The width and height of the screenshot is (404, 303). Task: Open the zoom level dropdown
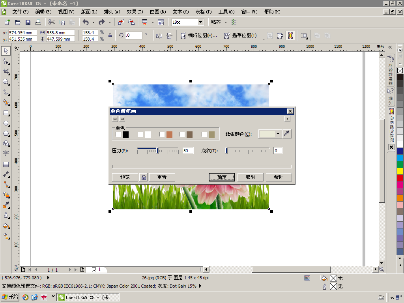click(200, 22)
